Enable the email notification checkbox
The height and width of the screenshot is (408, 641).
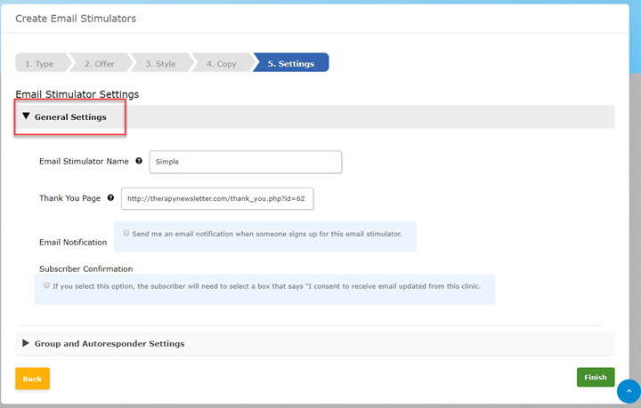click(x=126, y=233)
